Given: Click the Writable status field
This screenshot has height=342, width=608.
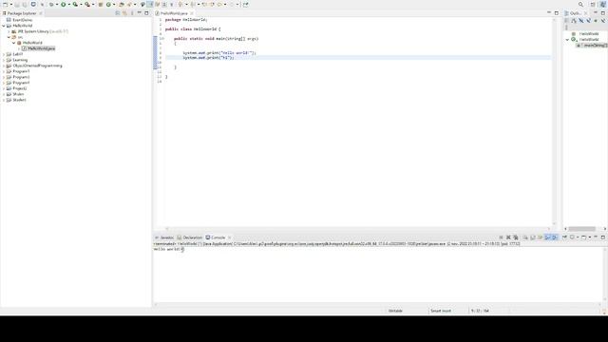Looking at the screenshot, I should (395, 311).
